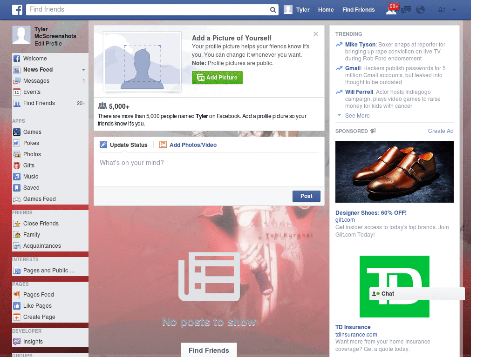This screenshot has width=477, height=357.
Task: Open the Gmail trending topic
Action: [x=353, y=68]
